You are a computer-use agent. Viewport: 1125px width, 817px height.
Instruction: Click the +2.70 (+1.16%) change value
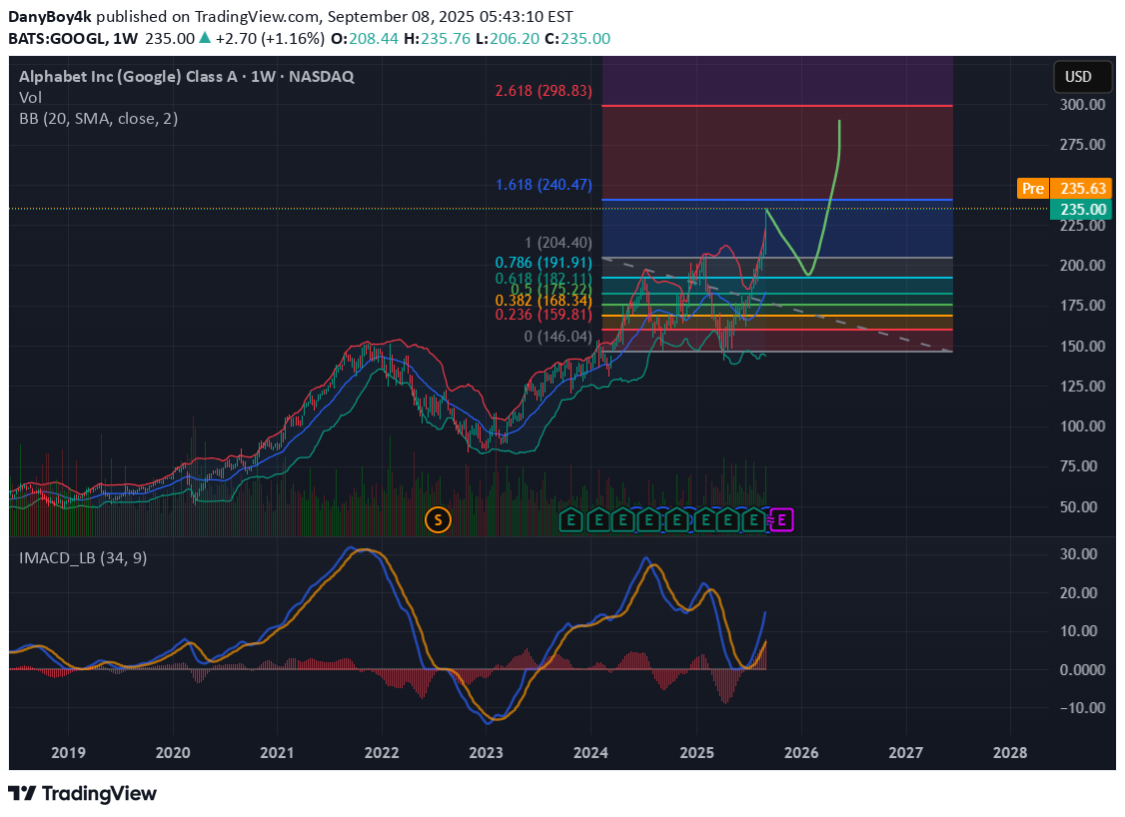click(x=271, y=38)
